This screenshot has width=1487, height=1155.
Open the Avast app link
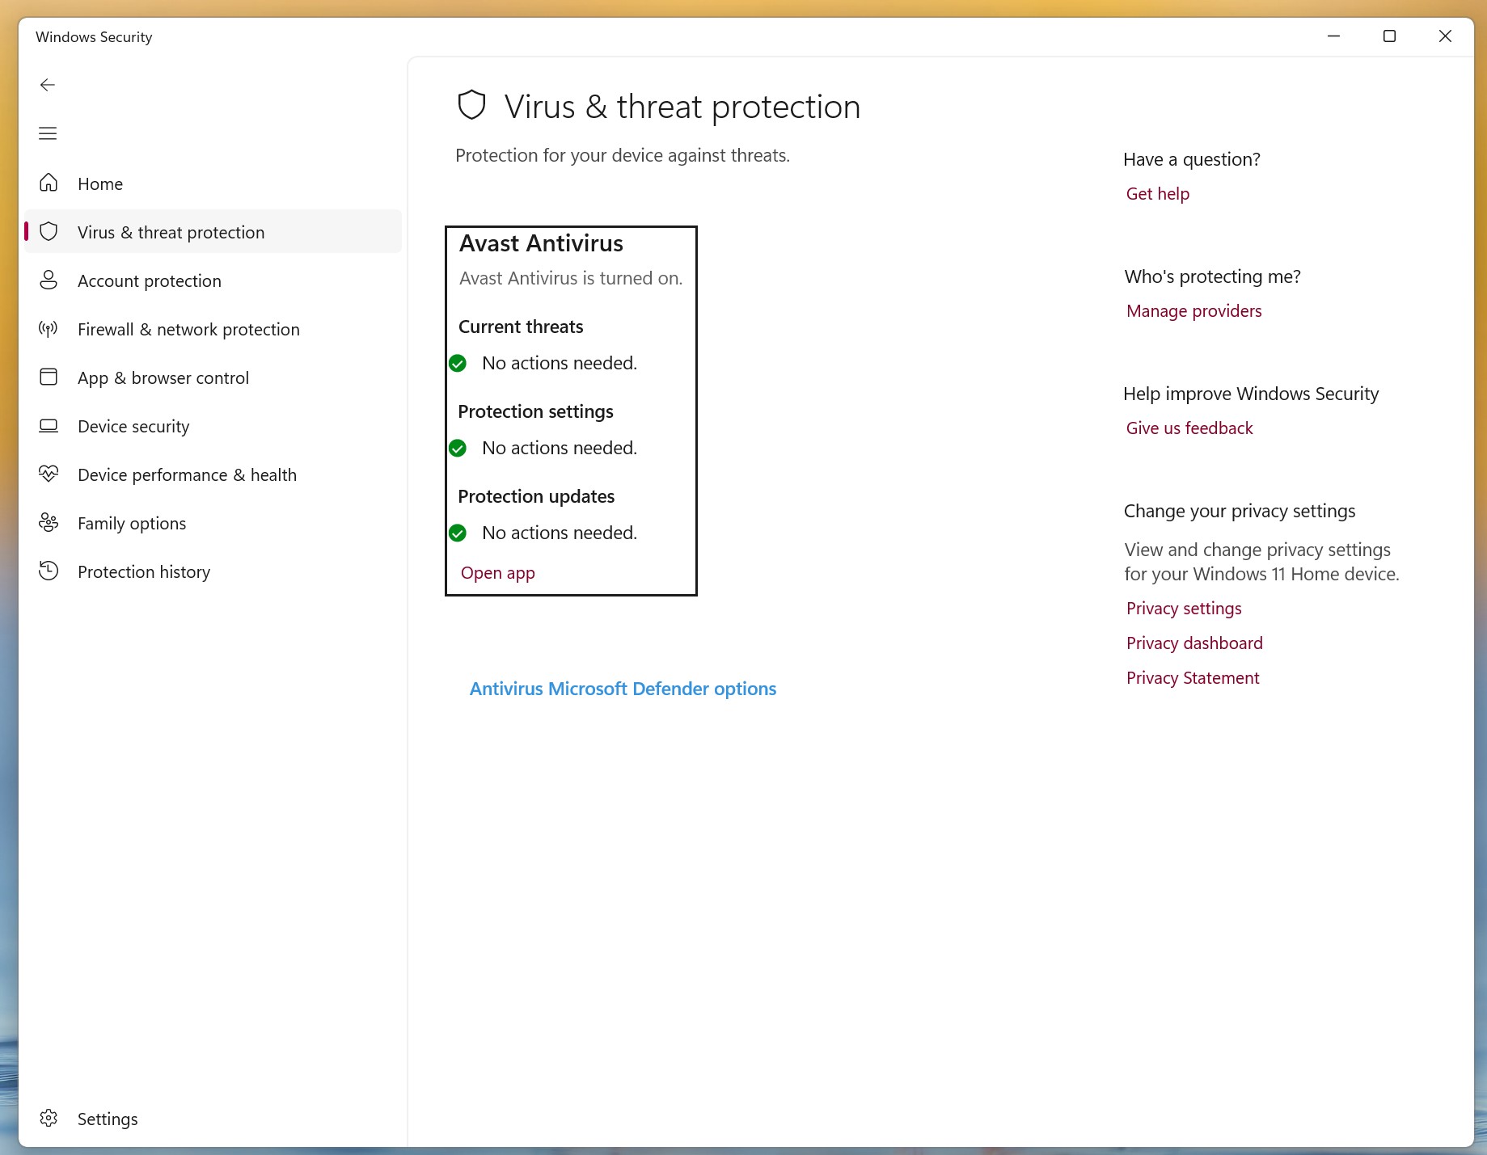[x=498, y=573]
